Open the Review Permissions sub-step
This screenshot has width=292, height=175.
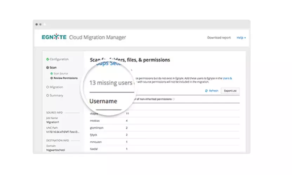coord(64,78)
